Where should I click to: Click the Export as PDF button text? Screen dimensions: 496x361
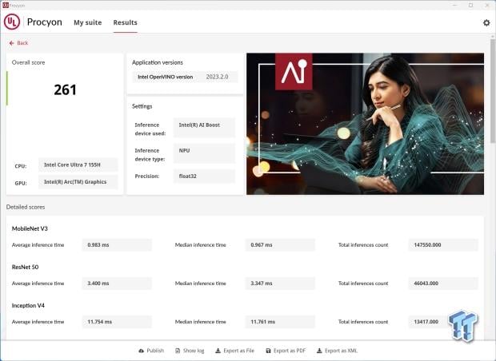[290, 351]
